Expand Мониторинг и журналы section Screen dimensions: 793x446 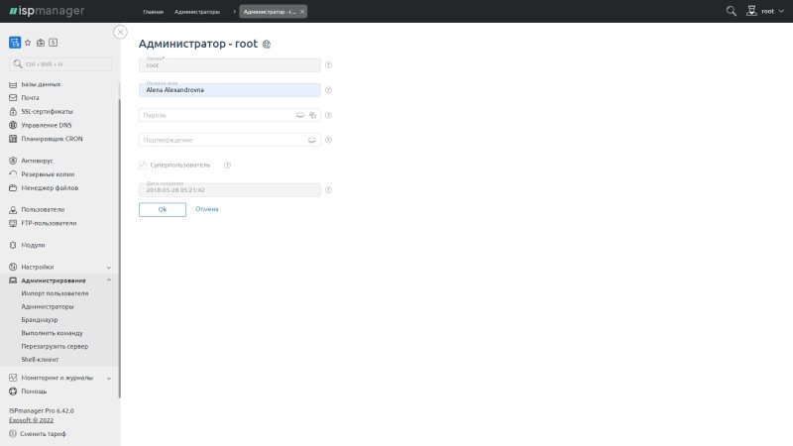pyautogui.click(x=109, y=378)
